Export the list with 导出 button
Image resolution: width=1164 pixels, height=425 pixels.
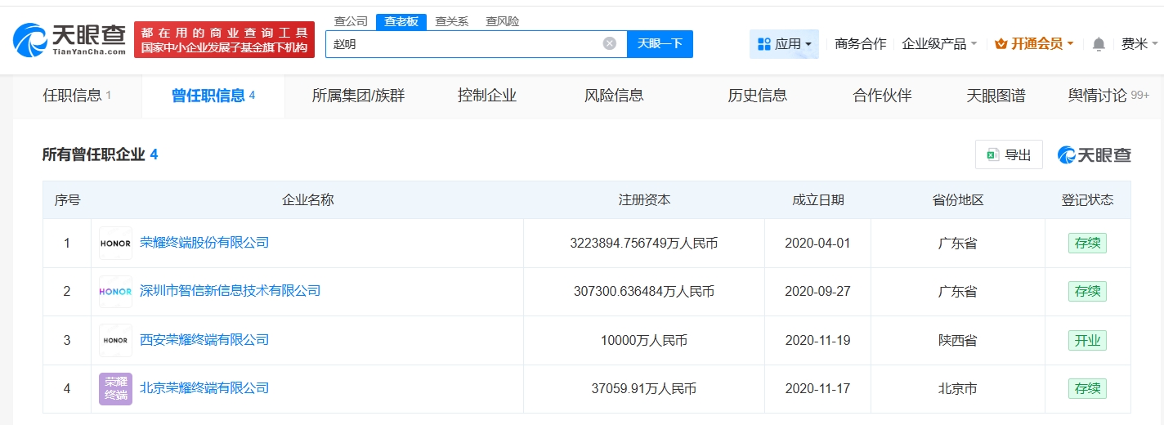pyautogui.click(x=1009, y=154)
